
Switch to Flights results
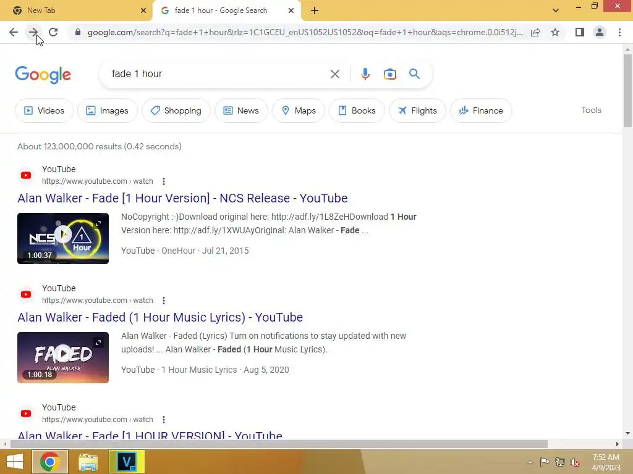[x=417, y=110]
